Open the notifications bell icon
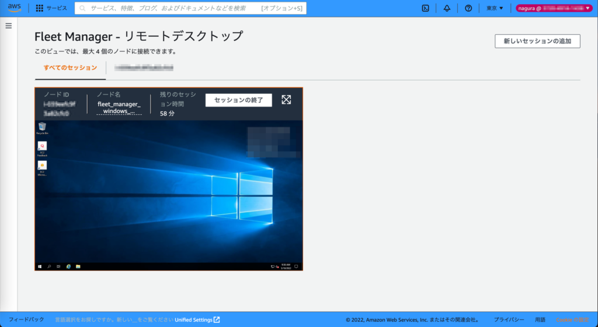 (x=447, y=8)
